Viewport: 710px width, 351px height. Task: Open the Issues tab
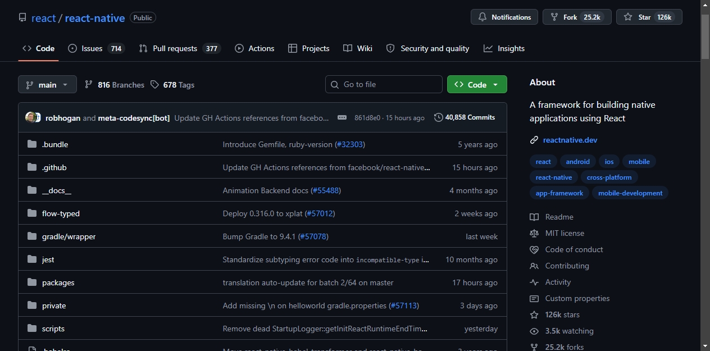[x=96, y=48]
